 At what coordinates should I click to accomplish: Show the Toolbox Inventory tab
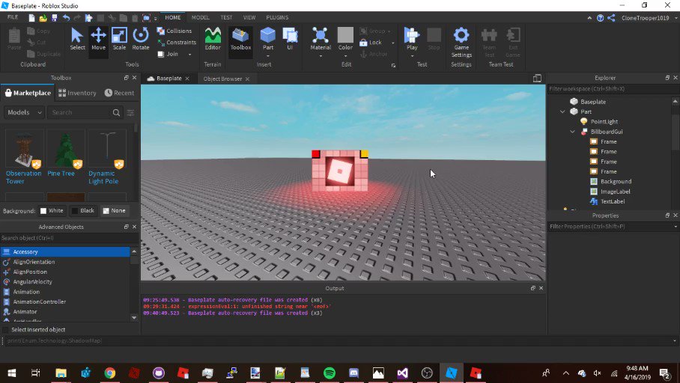(77, 93)
